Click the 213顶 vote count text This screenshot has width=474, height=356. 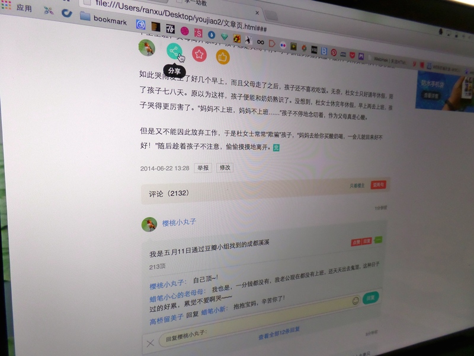[x=157, y=266]
